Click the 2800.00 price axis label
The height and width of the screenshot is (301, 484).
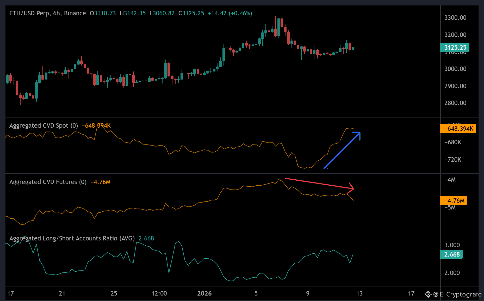pyautogui.click(x=455, y=103)
